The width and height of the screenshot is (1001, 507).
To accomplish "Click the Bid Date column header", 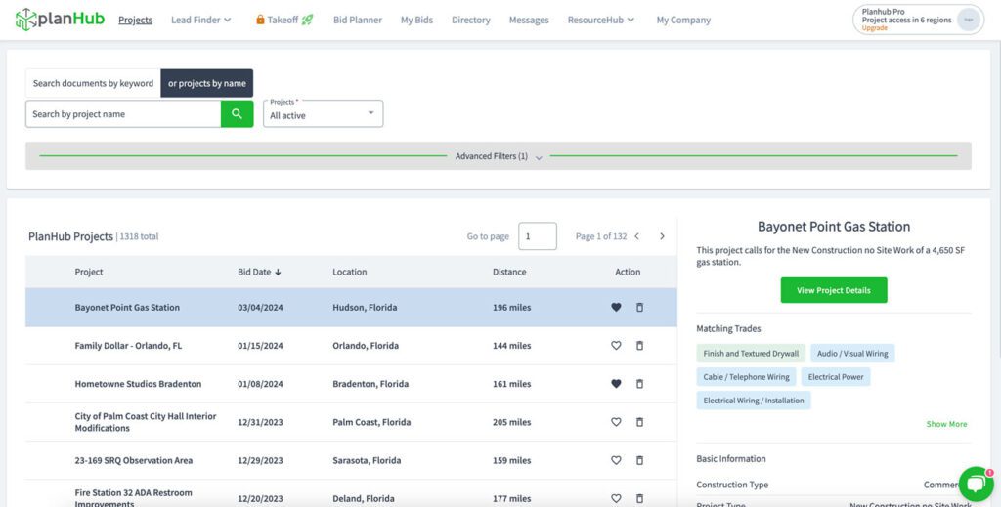I will [x=255, y=272].
